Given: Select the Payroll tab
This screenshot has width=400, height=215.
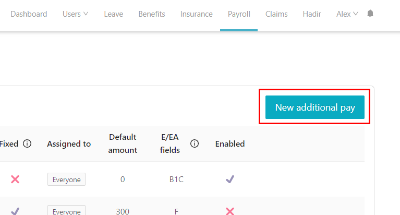Looking at the screenshot, I should [239, 14].
